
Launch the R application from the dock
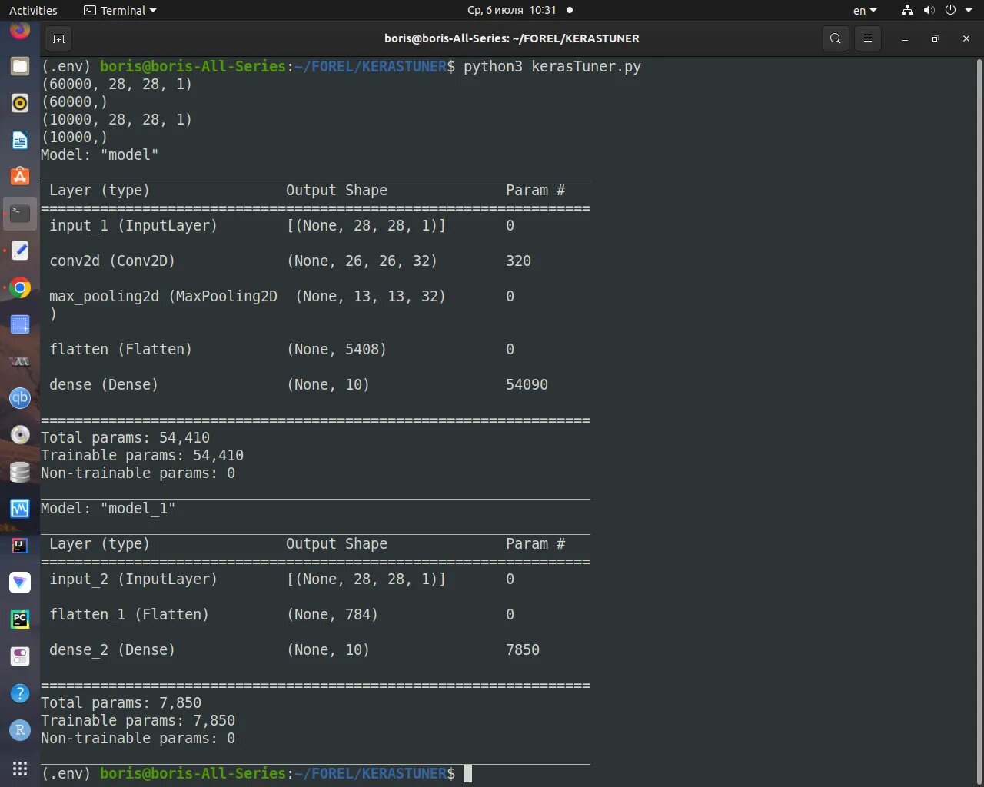pos(20,730)
